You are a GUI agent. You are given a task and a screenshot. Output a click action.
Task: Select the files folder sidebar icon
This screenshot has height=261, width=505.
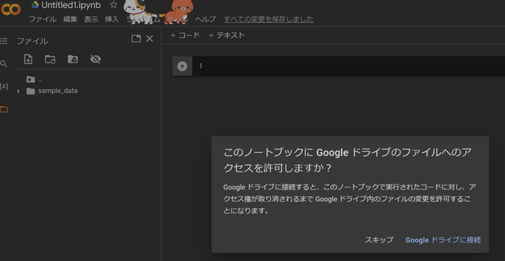click(4, 109)
